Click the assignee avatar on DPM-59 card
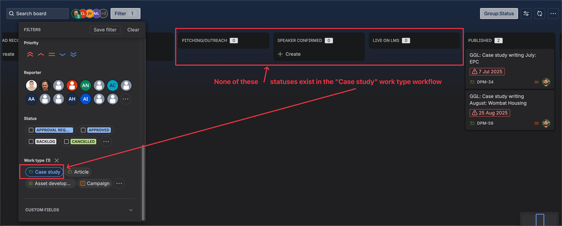Screen dimensions: 562x226 546,123
